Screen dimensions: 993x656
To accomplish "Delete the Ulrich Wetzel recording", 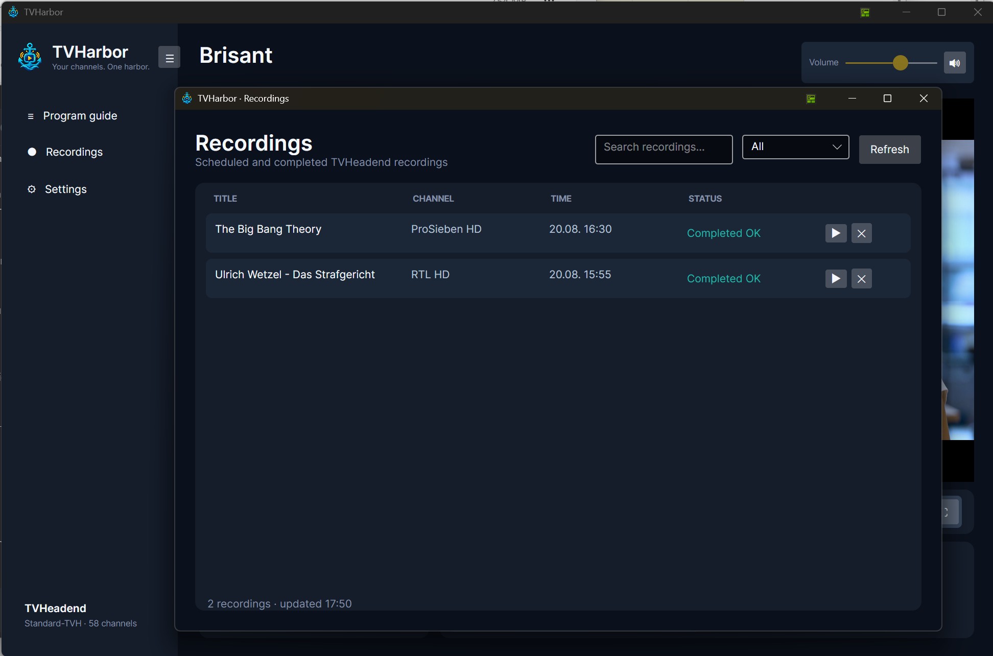I will pyautogui.click(x=861, y=279).
